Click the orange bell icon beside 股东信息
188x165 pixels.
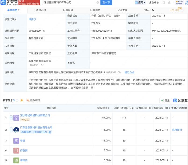(x=22, y=100)
